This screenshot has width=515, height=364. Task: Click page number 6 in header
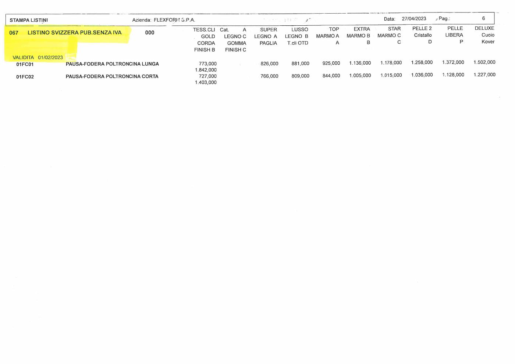click(x=483, y=18)
